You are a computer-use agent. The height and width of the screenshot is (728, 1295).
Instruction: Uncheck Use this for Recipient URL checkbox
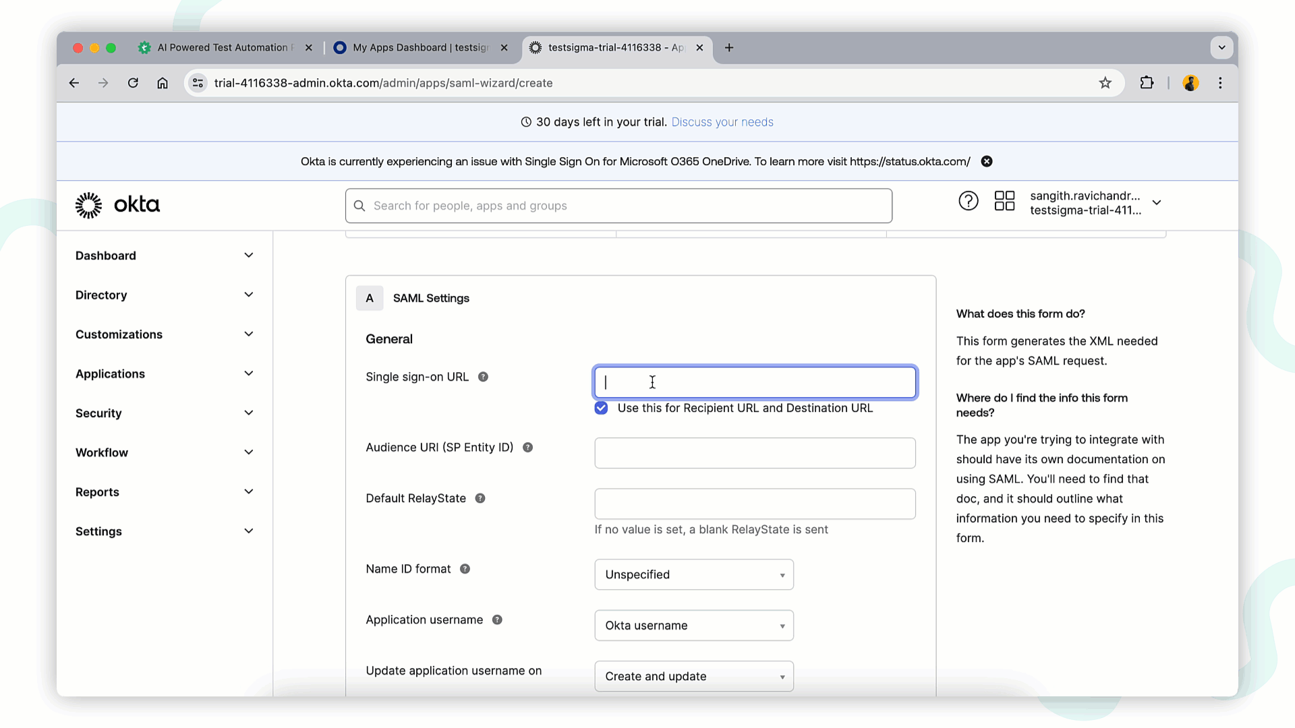coord(601,408)
